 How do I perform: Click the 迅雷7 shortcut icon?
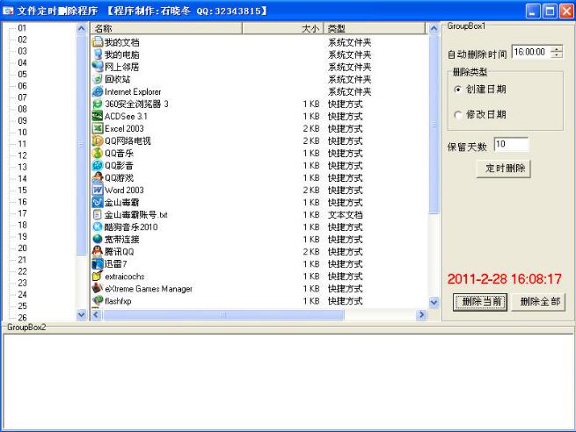pos(98,263)
